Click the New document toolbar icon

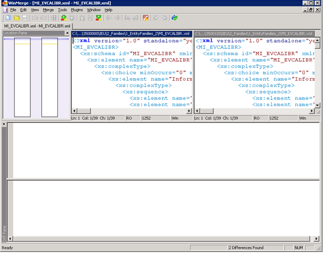click(8, 18)
